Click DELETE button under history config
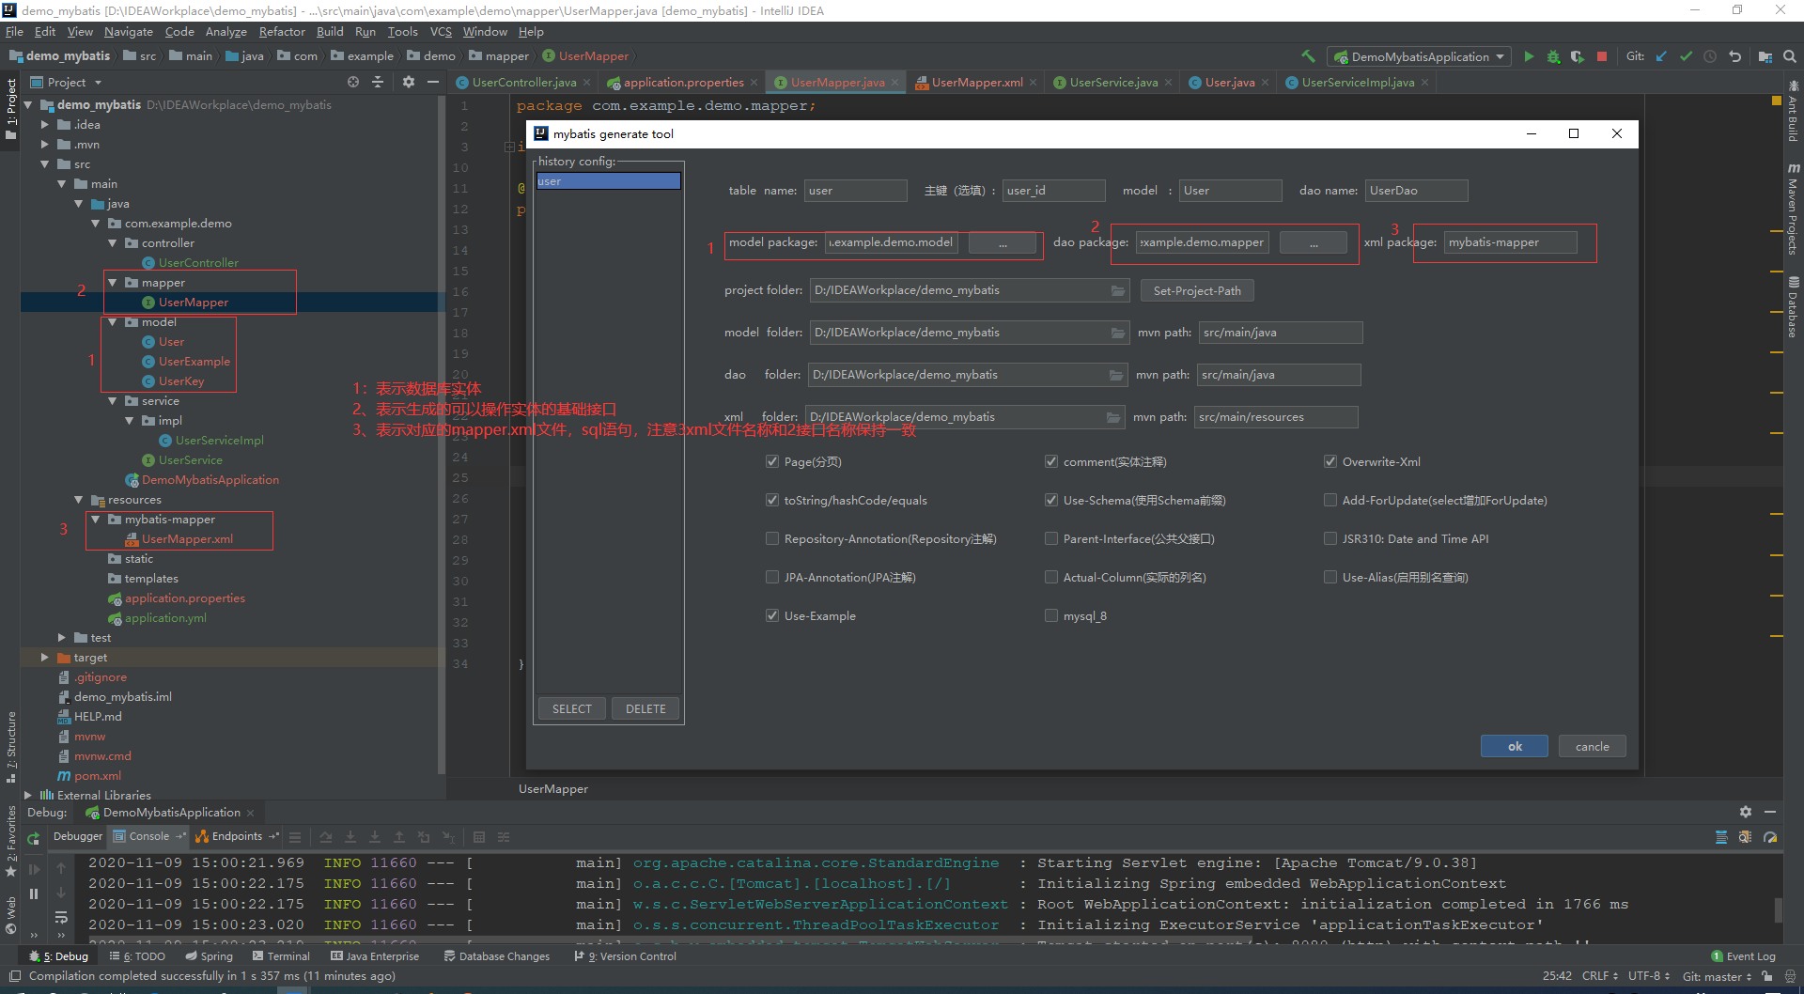 tap(645, 708)
